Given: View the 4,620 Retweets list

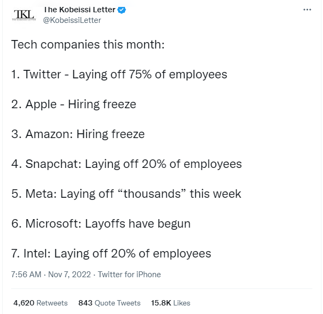Looking at the screenshot, I should (40, 303).
